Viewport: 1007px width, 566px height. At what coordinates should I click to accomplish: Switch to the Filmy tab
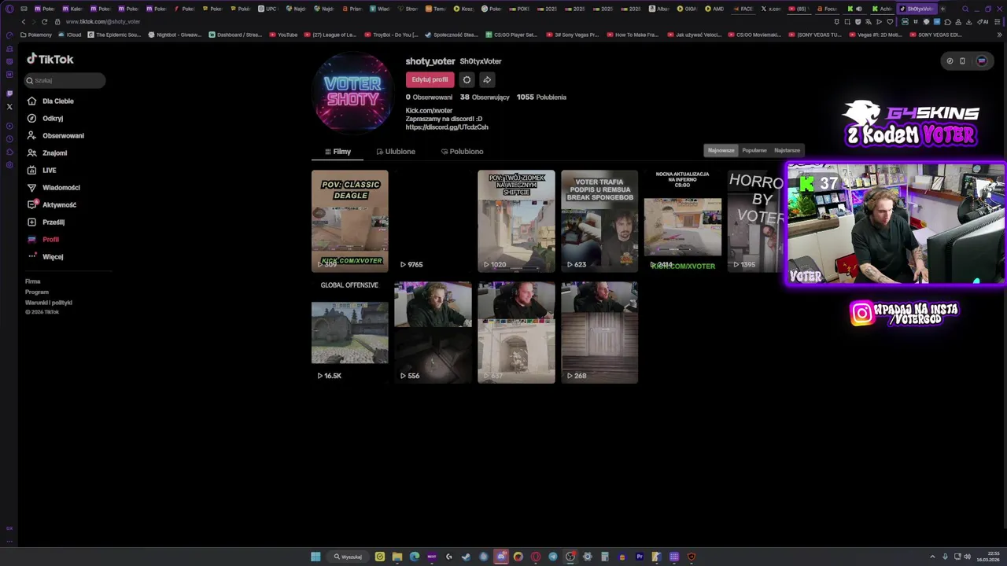click(338, 152)
